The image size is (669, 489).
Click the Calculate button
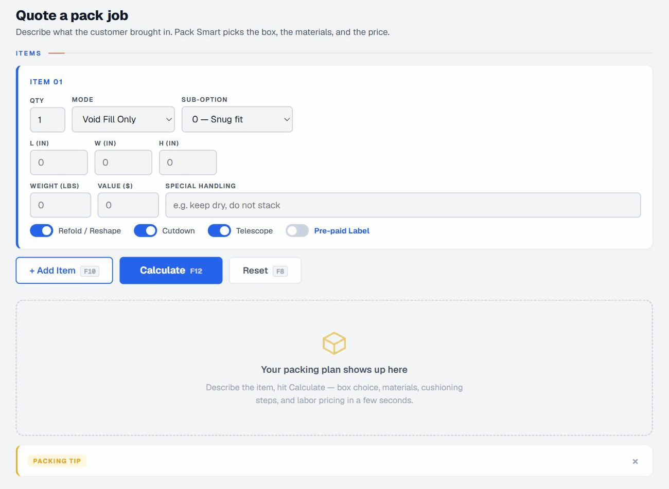tap(171, 270)
